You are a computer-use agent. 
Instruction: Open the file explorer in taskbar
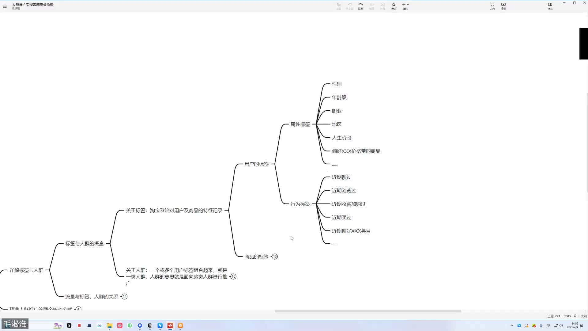(109, 325)
